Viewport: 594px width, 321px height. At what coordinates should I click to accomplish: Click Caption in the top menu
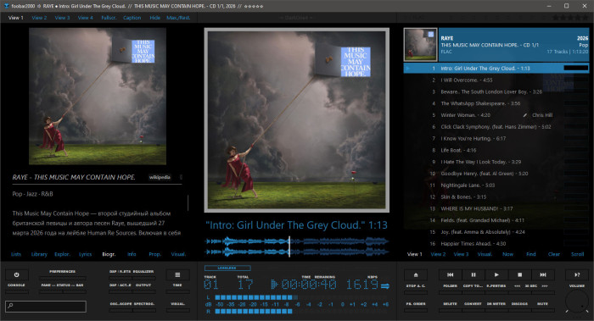[x=132, y=18]
